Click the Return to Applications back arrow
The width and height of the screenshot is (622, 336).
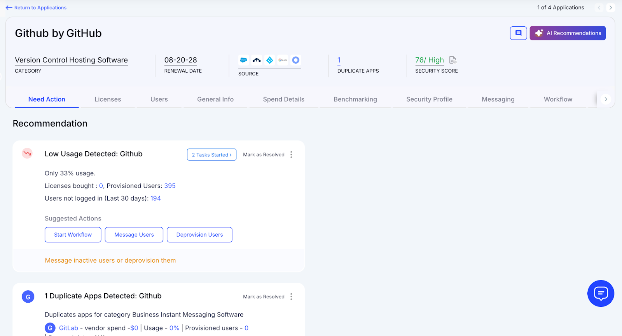click(x=9, y=8)
